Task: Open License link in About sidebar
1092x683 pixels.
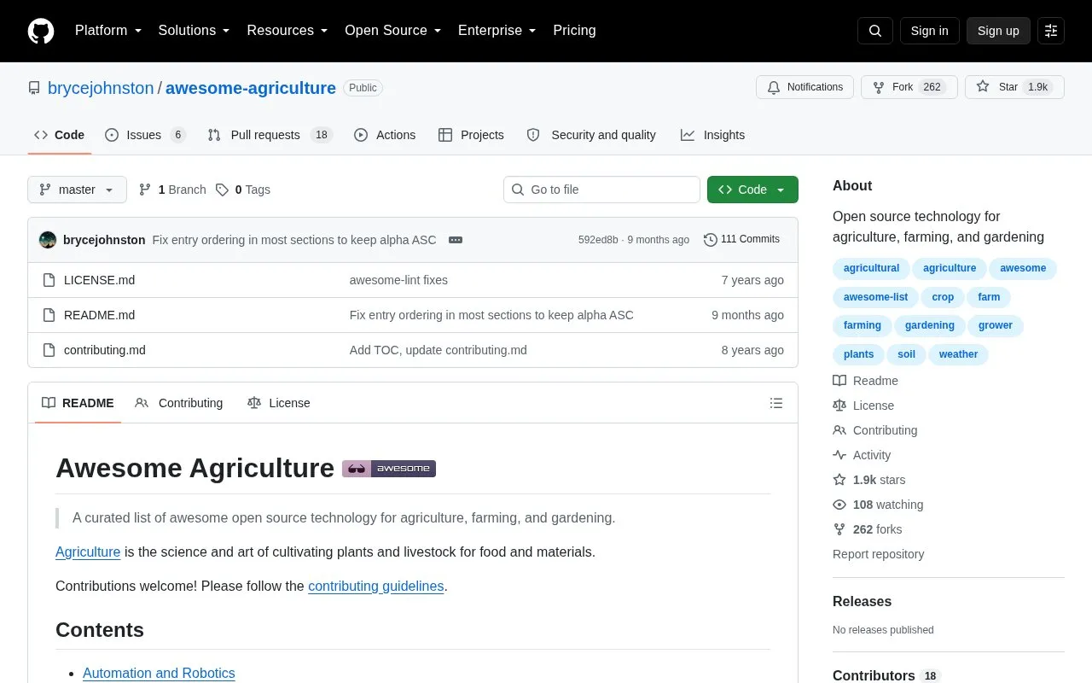Action: (x=863, y=406)
